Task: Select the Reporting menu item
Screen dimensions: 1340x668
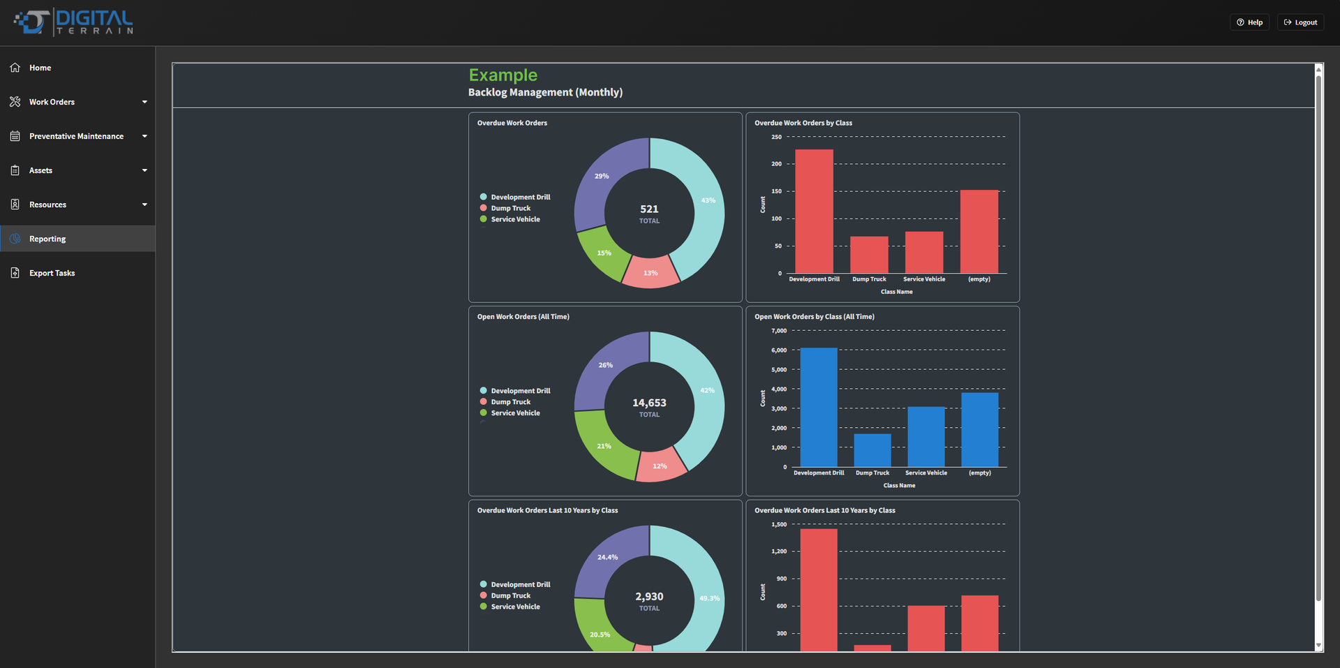Action: (77, 239)
